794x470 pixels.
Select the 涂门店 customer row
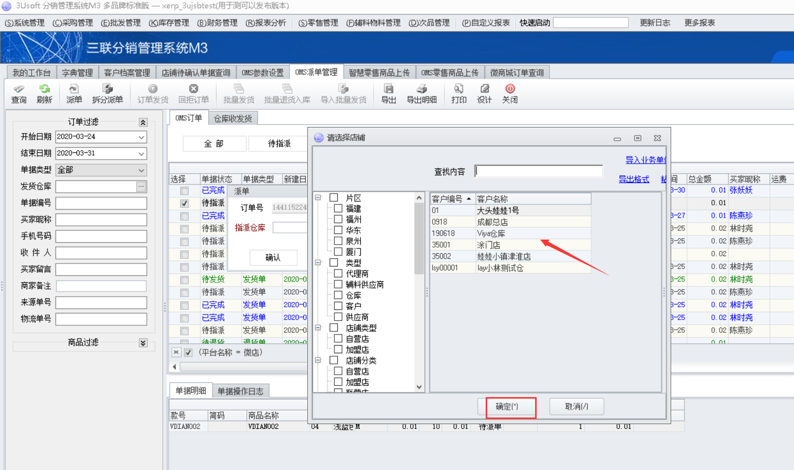[511, 245]
